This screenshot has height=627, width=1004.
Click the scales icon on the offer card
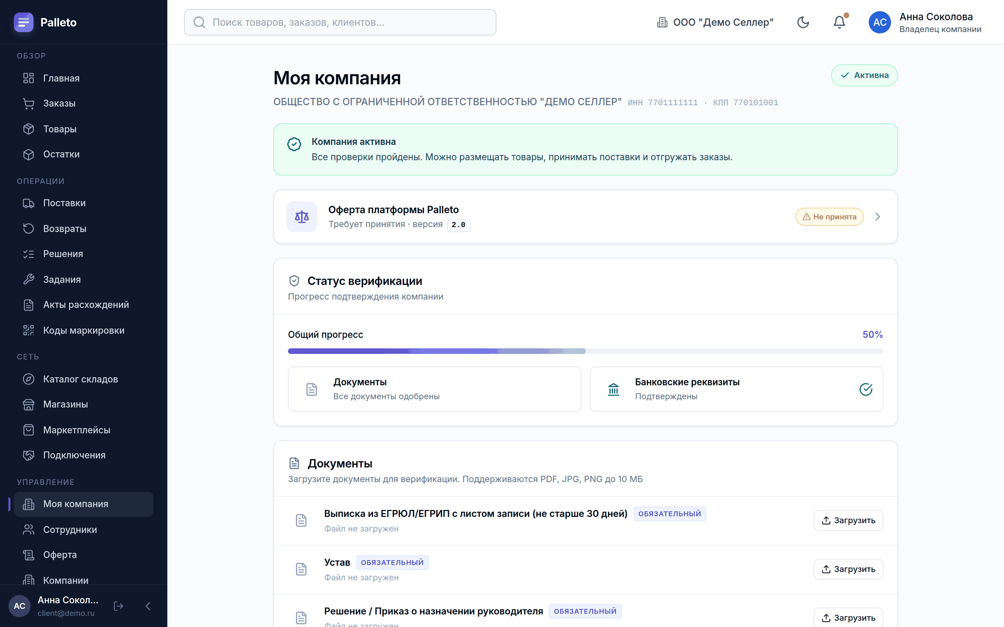[302, 216]
